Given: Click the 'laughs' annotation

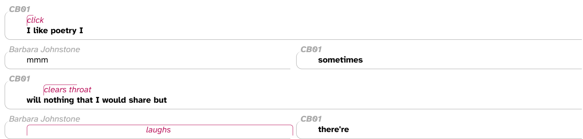Looking at the screenshot, I should pos(159,130).
